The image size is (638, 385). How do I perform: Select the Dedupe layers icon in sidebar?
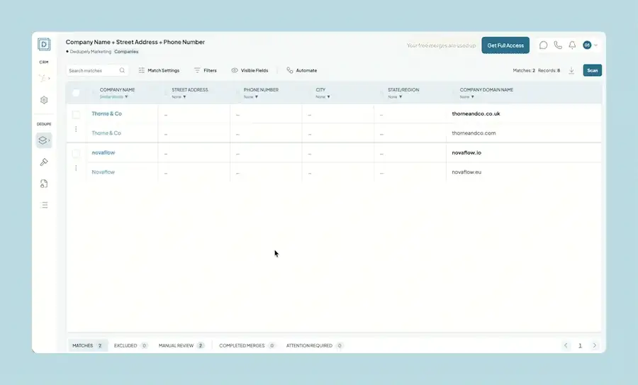pos(43,140)
